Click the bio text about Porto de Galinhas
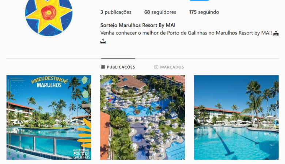 click(x=186, y=33)
